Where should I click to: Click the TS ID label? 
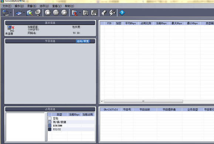pos(77,33)
